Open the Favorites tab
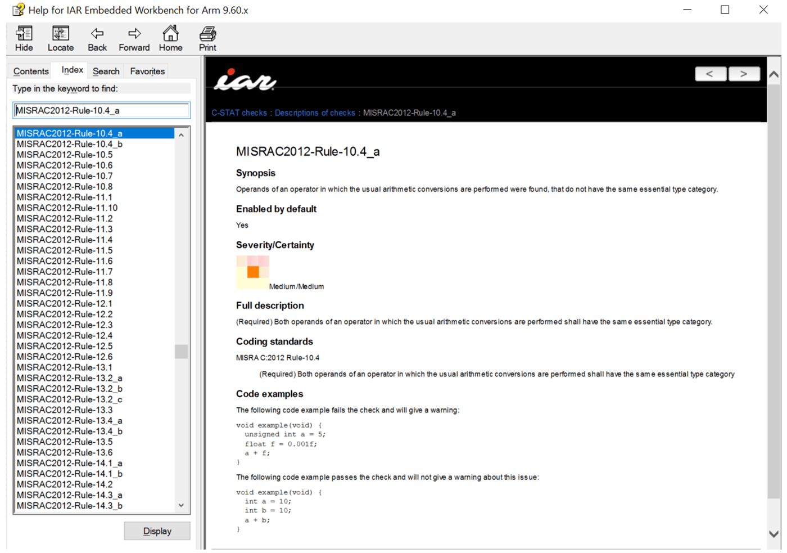787x553 pixels. tap(146, 71)
